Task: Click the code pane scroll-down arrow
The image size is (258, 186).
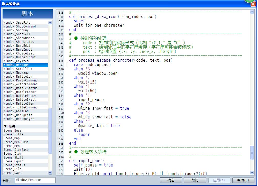Action: [252, 173]
